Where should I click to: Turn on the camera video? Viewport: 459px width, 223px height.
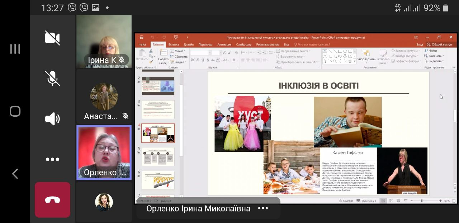52,38
